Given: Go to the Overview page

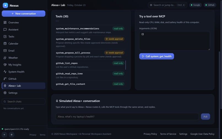Looking at the screenshot, I should (23, 22).
